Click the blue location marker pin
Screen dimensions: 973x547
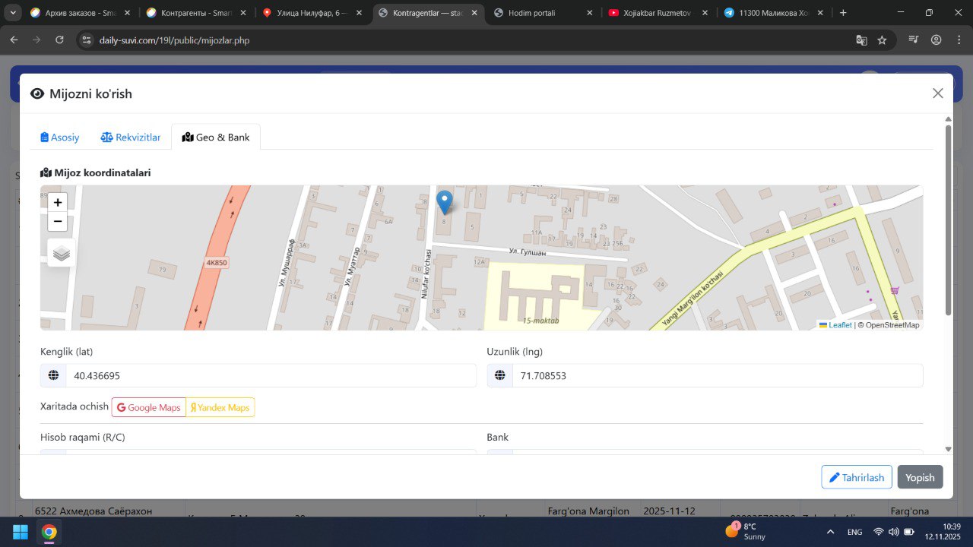pos(445,201)
